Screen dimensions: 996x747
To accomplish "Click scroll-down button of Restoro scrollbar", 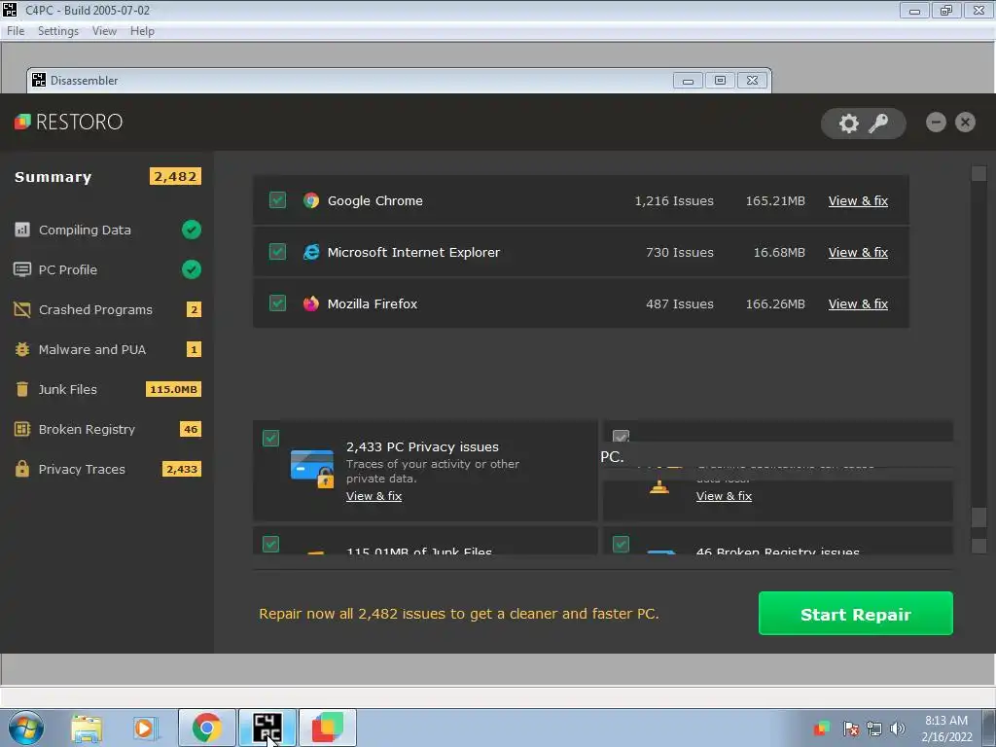I will pos(978,546).
